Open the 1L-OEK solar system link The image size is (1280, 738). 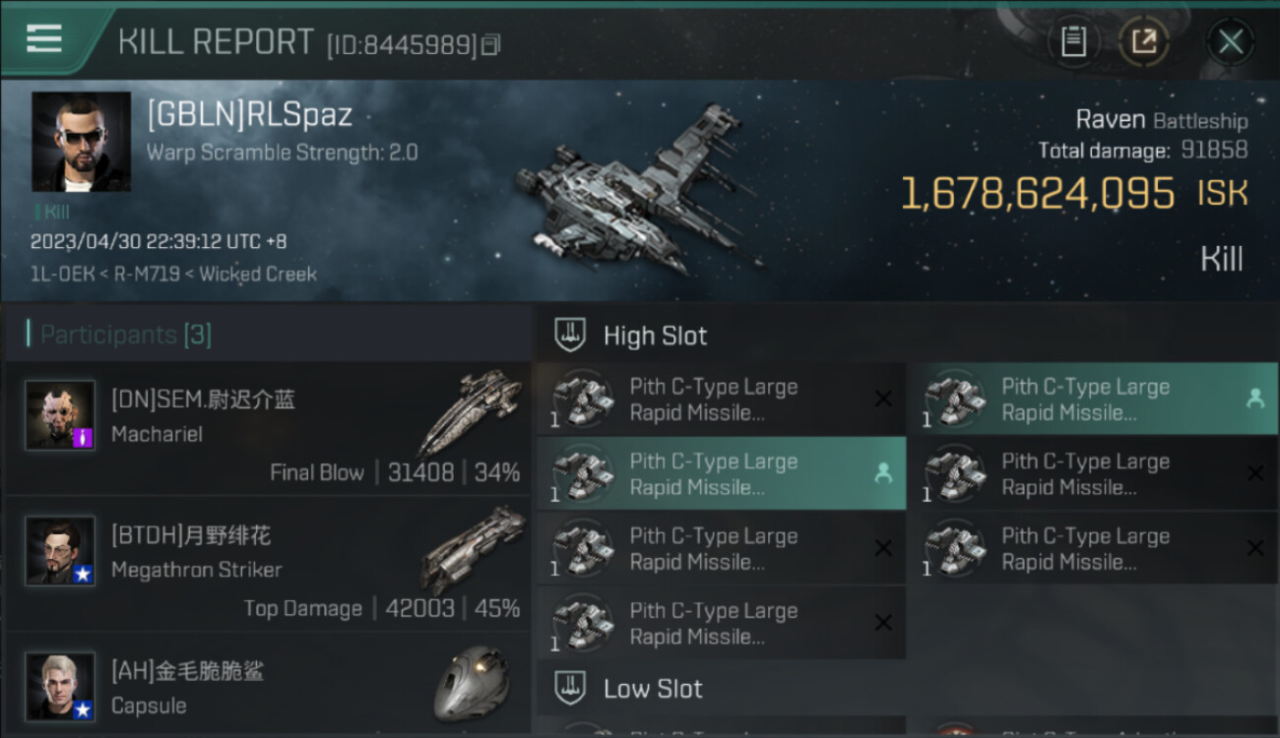(x=63, y=274)
